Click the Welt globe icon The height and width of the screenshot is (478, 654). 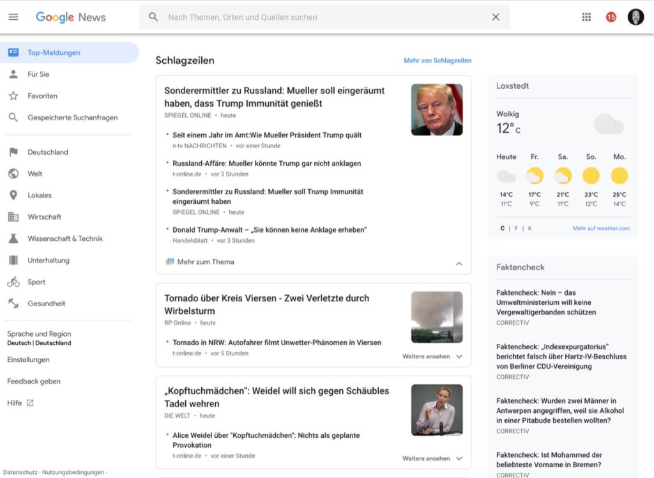pyautogui.click(x=13, y=174)
